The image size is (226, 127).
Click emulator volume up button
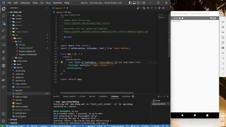click(223, 27)
